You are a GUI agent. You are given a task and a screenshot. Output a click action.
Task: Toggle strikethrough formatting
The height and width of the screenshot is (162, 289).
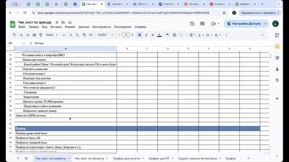pyautogui.click(x=153, y=35)
